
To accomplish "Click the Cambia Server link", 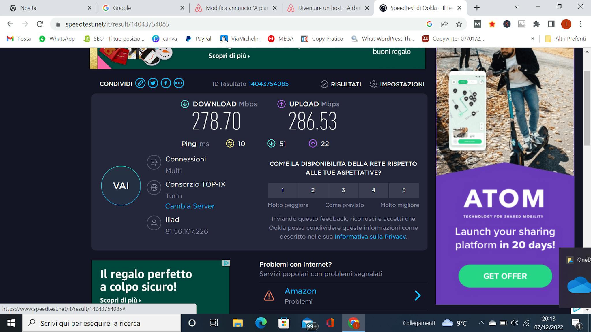I will click(190, 206).
